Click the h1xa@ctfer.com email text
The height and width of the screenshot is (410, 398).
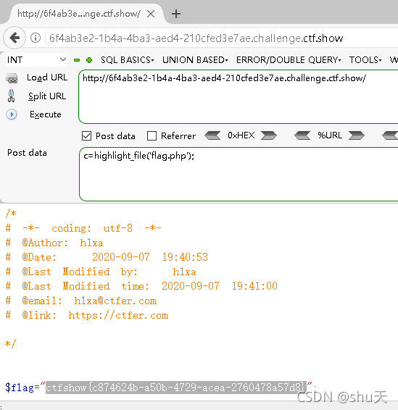click(x=115, y=301)
